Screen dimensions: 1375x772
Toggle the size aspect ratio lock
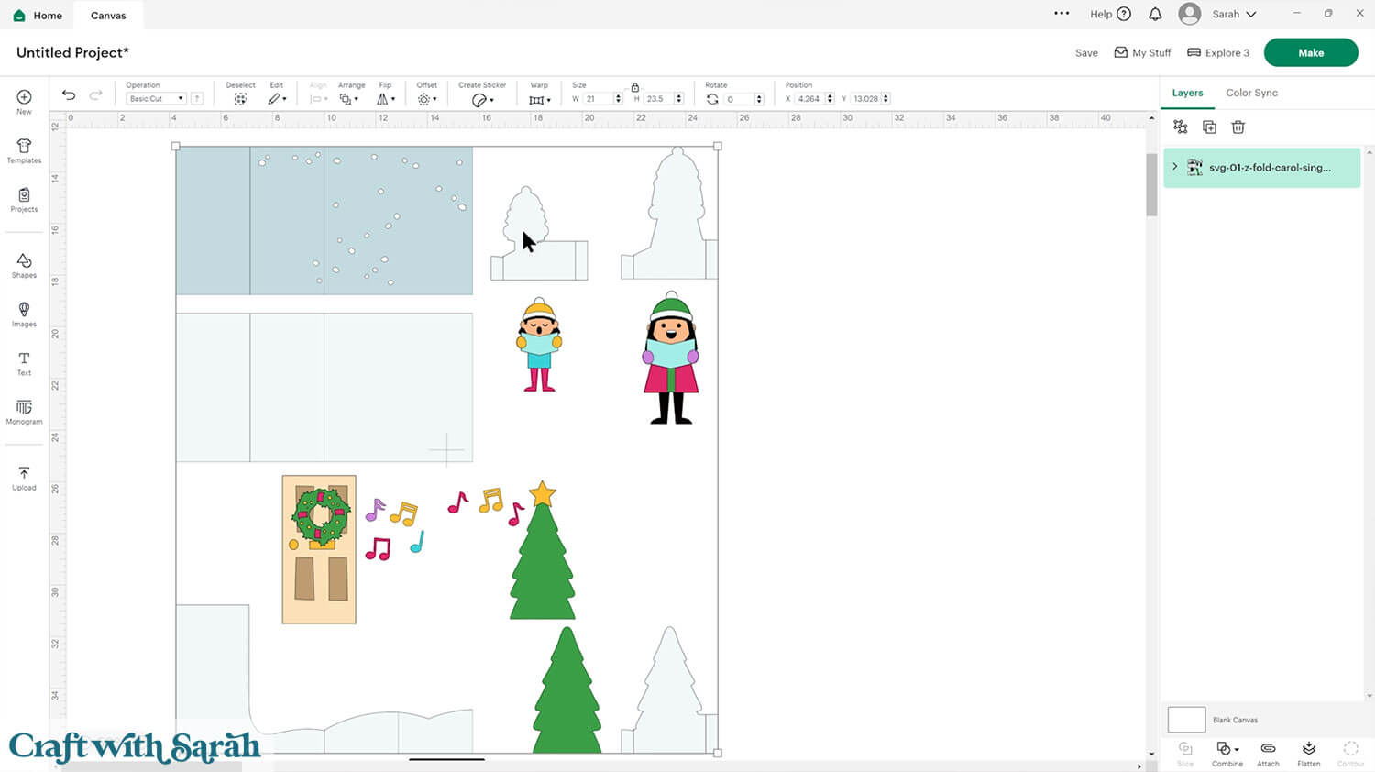coord(634,87)
